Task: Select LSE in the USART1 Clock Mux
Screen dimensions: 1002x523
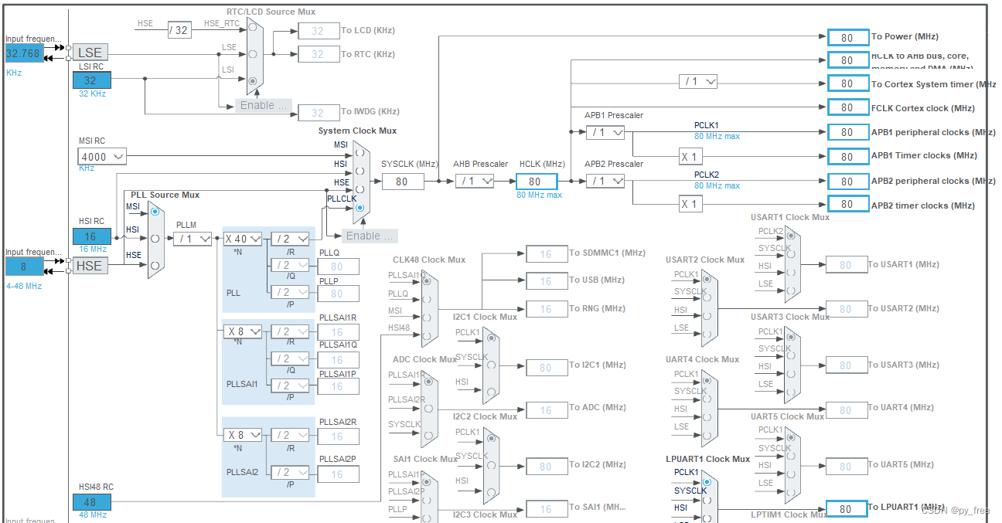Action: tap(789, 289)
